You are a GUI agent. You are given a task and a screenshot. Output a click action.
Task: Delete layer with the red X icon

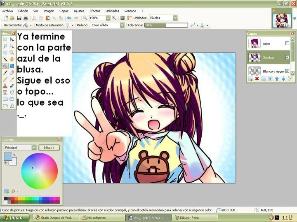[x=257, y=79]
